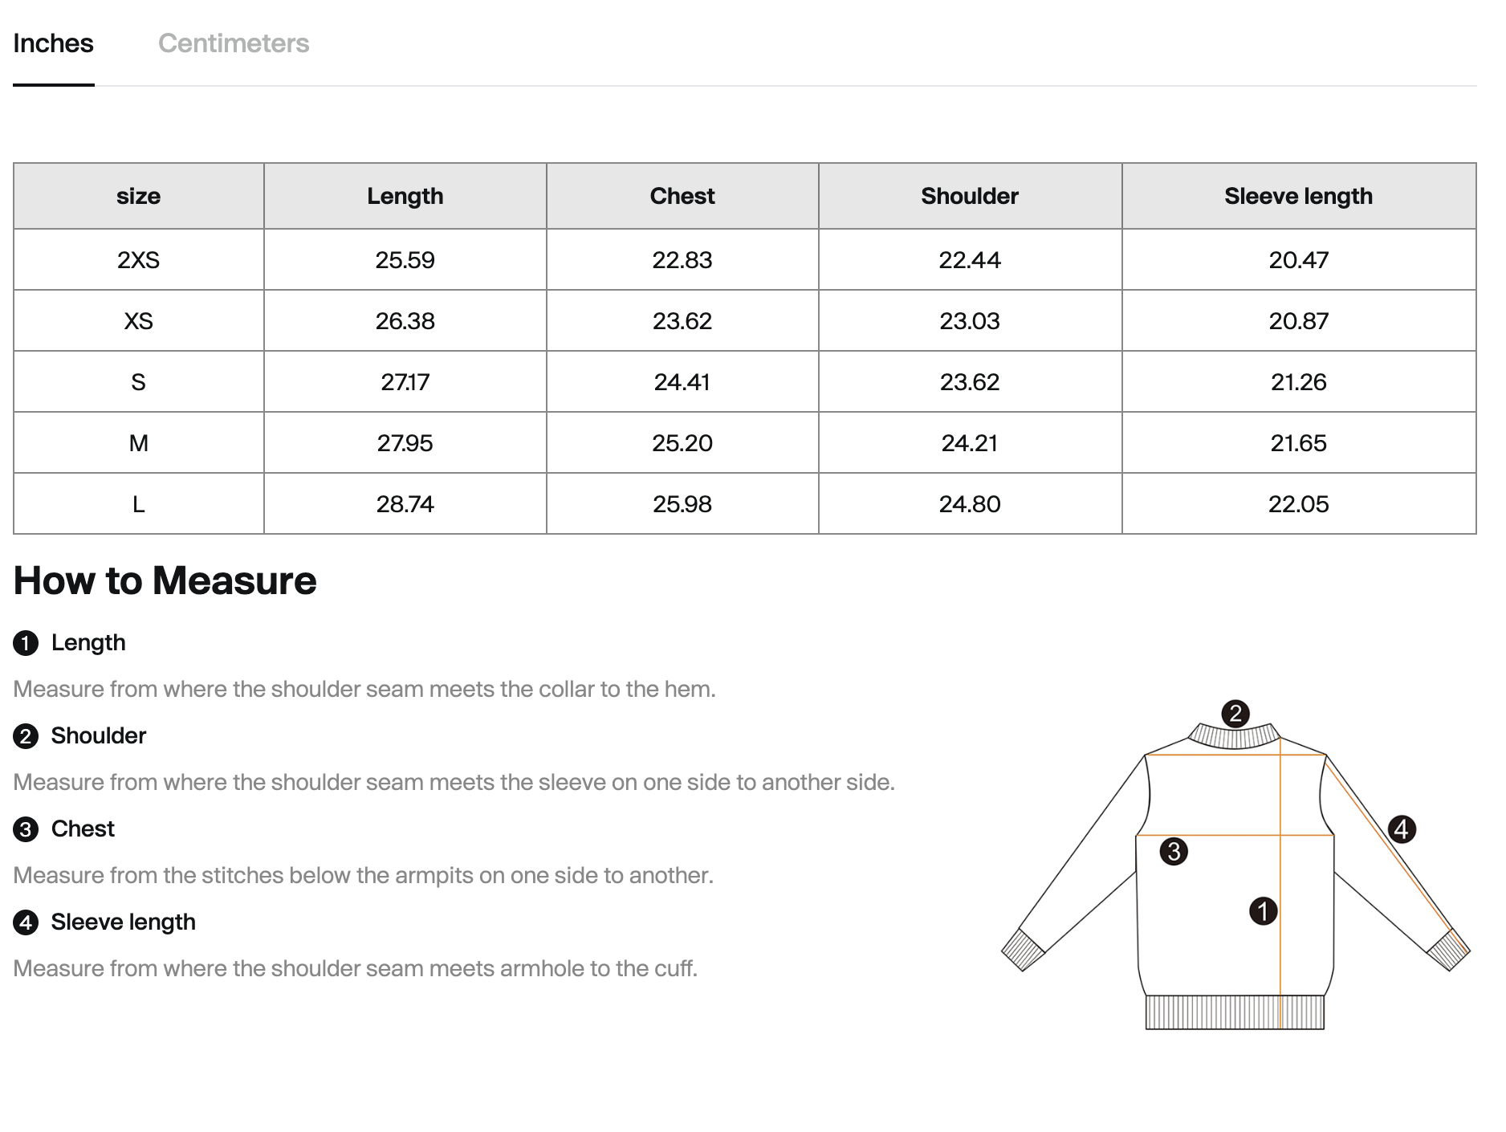Viewport: 1506px width, 1132px height.
Task: Click the sweater diagram ribbed hem
Action: tap(1235, 1012)
